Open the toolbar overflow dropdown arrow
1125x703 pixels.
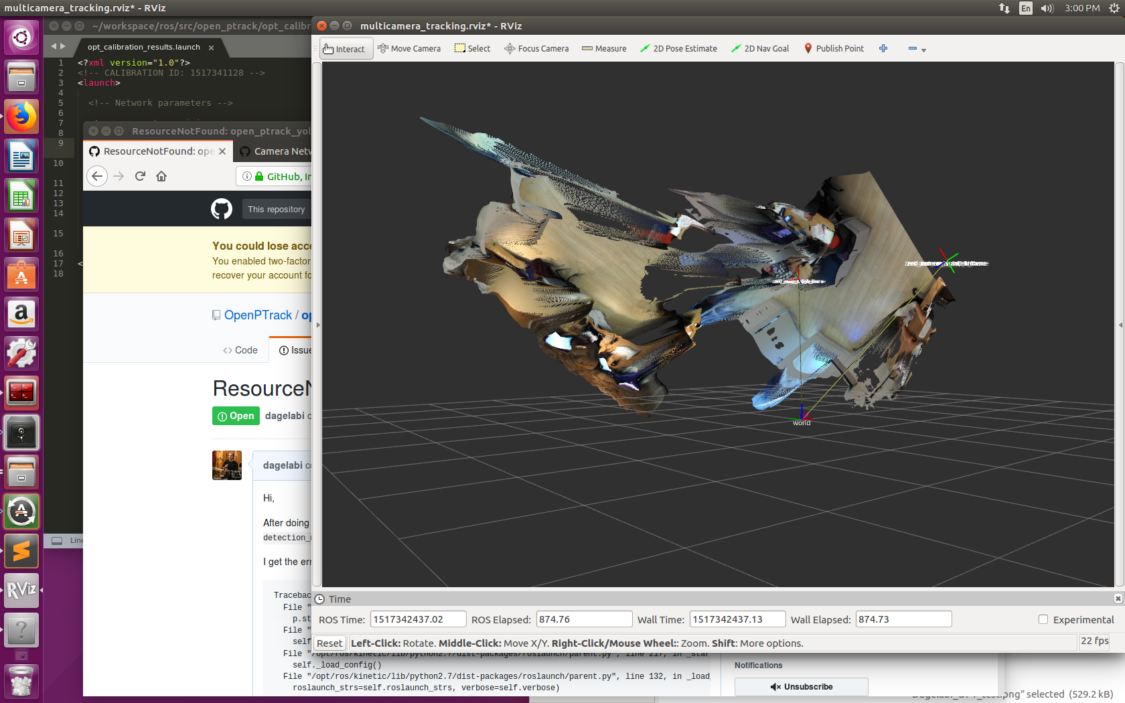coord(924,51)
